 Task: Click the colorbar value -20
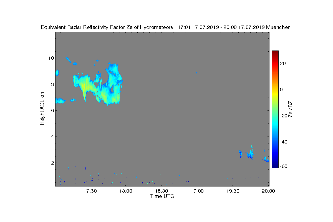click(x=283, y=116)
